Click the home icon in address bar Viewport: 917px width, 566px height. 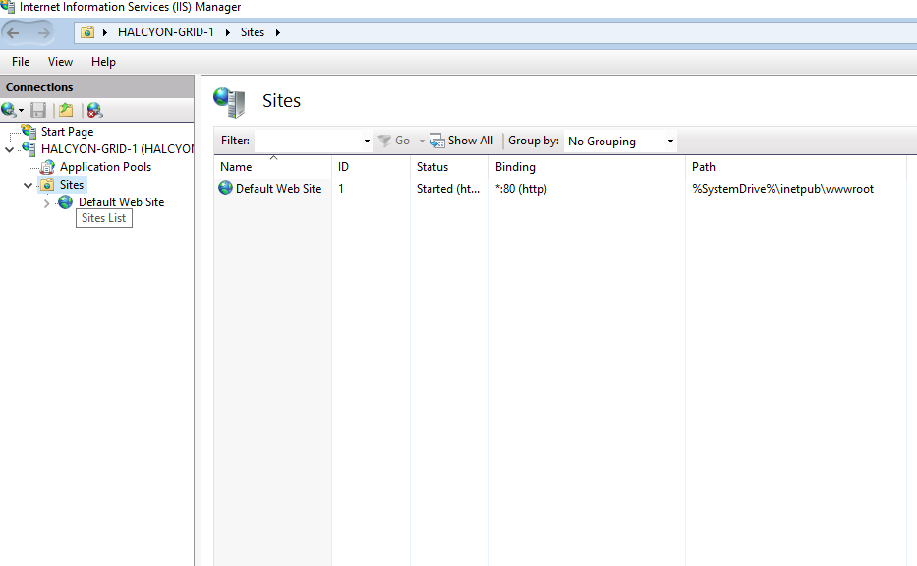[x=87, y=32]
